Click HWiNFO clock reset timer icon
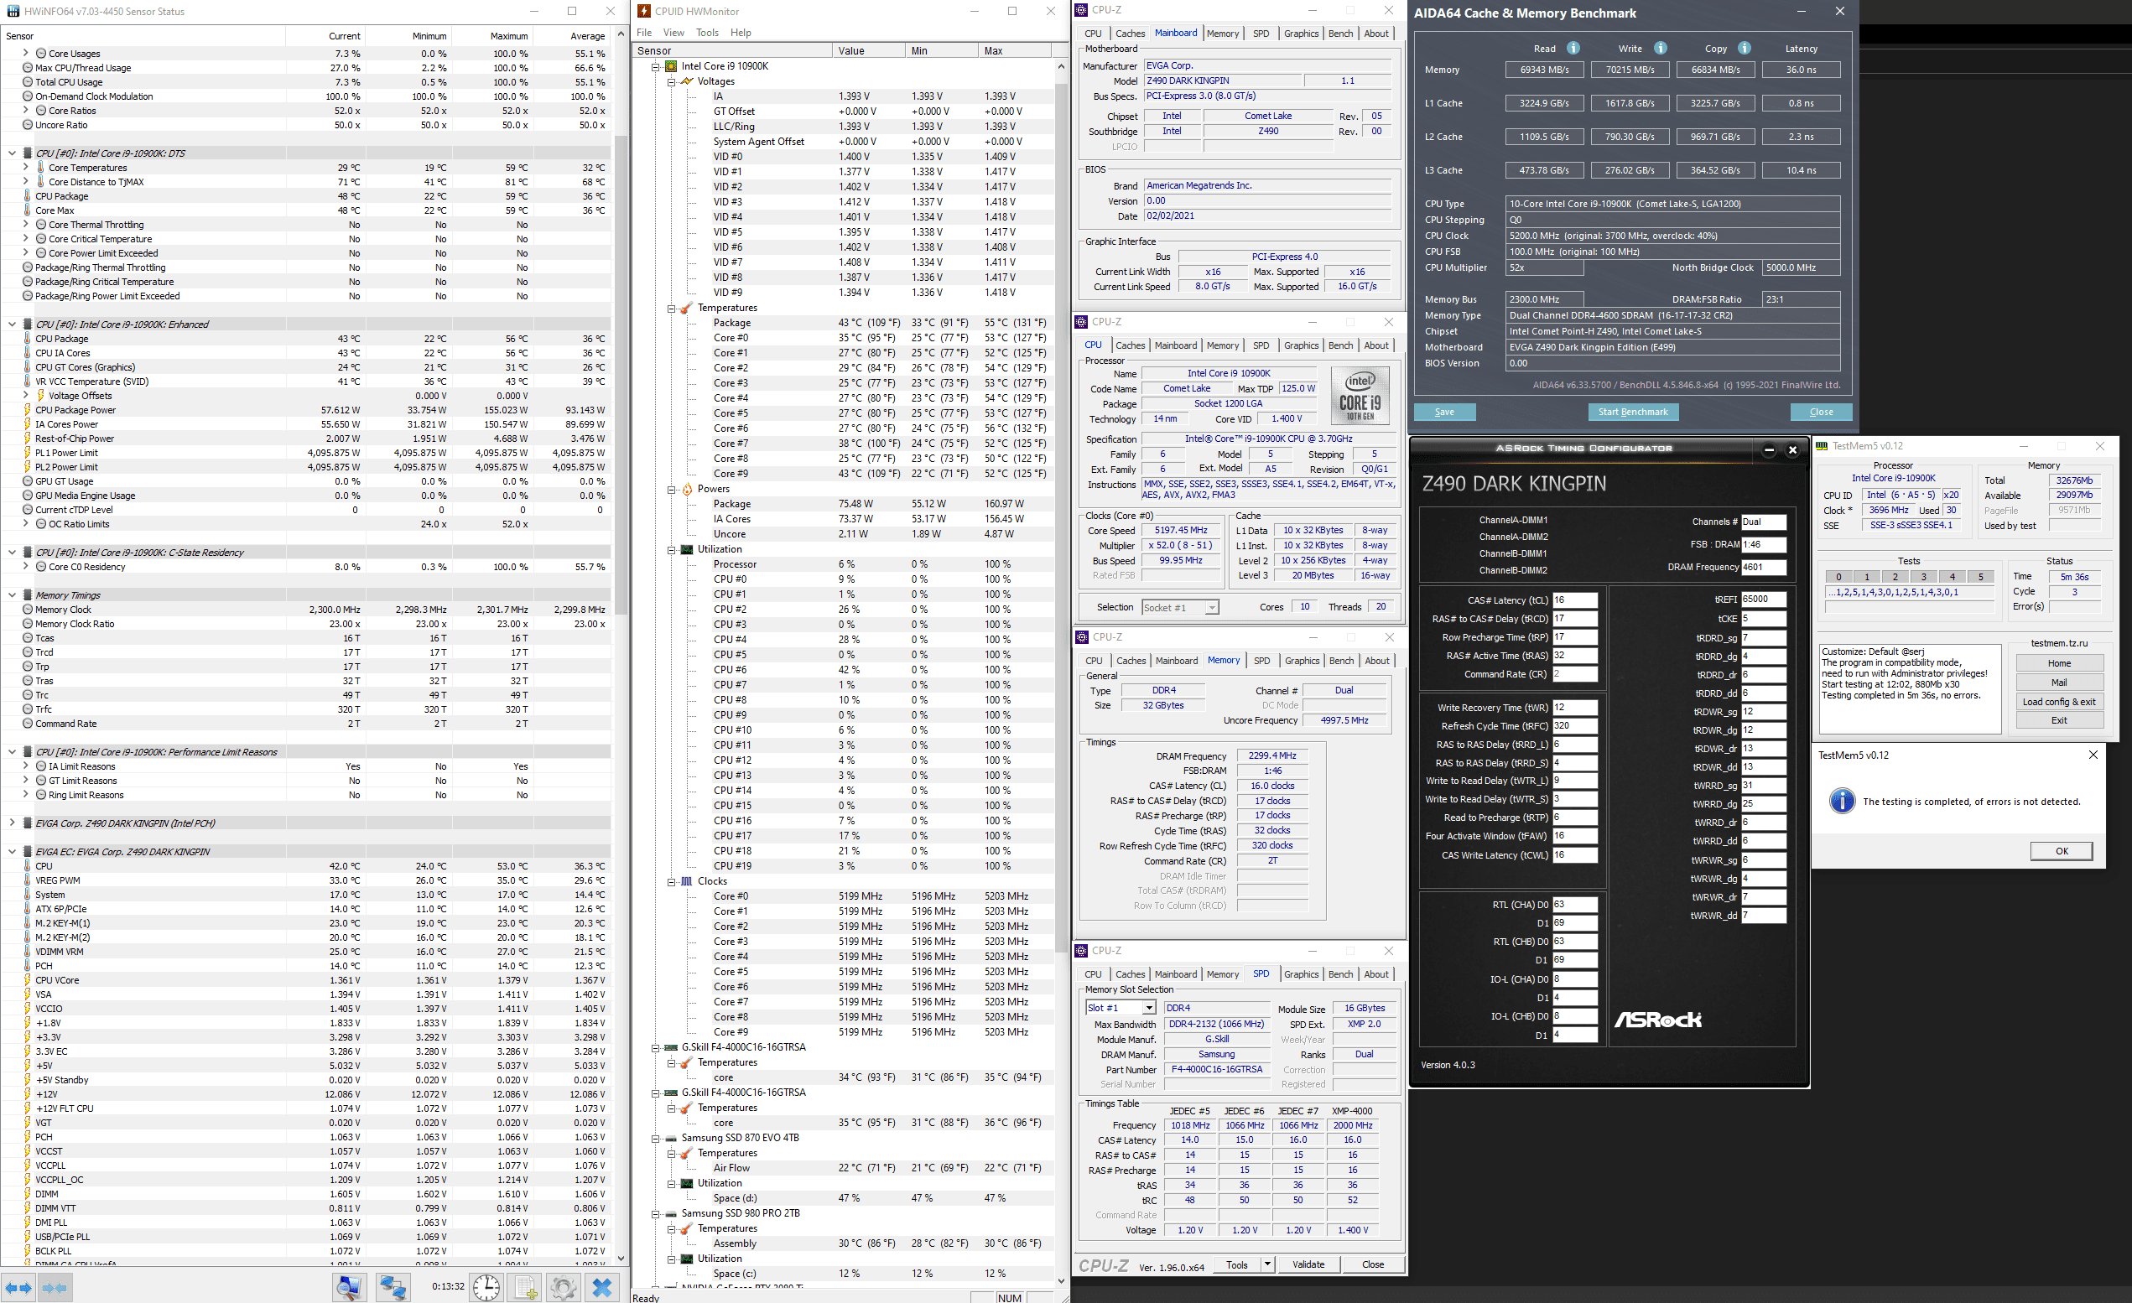The image size is (2132, 1303). coord(486,1287)
